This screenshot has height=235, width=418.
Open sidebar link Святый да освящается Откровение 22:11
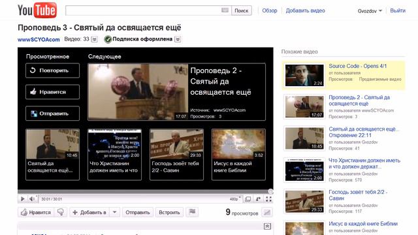[x=364, y=132]
